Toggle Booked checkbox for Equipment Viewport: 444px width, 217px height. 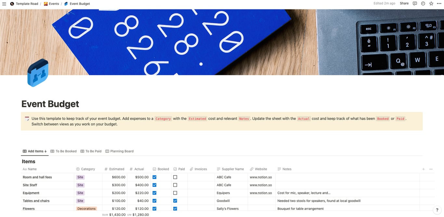coord(154,193)
